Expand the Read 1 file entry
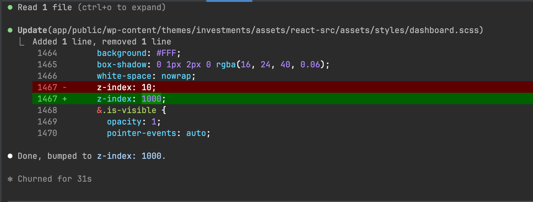533x202 pixels. pos(45,7)
